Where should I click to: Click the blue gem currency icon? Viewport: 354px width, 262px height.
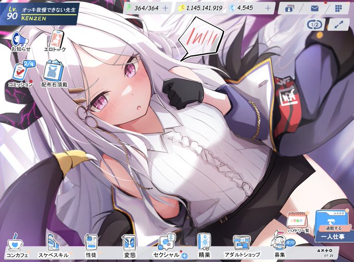[x=232, y=8]
